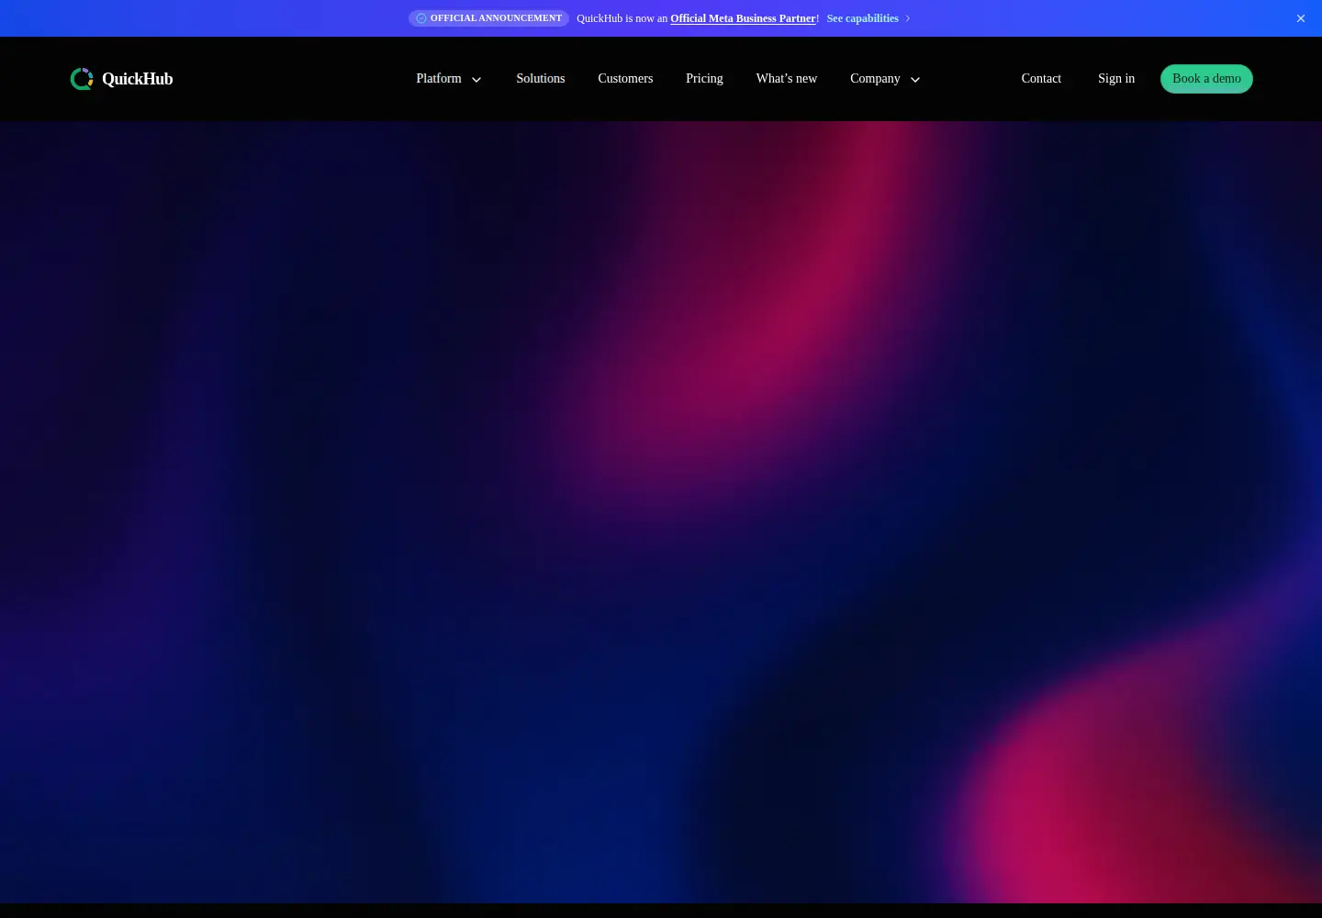Expand the Company dropdown menu
Image resolution: width=1322 pixels, height=918 pixels.
pos(885,79)
